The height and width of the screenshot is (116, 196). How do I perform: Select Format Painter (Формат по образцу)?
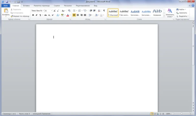20,16
